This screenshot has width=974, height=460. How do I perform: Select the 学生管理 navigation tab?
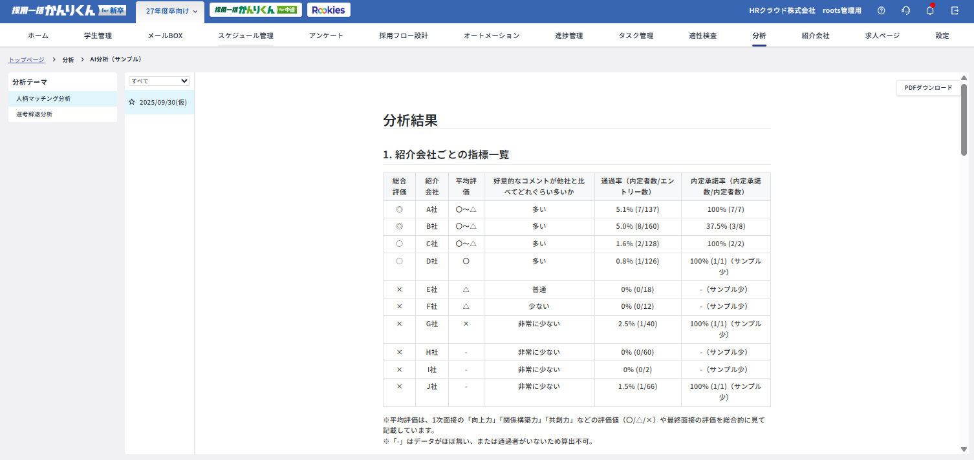click(x=98, y=36)
